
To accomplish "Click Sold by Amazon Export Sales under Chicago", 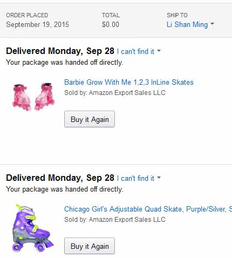I will (115, 220).
